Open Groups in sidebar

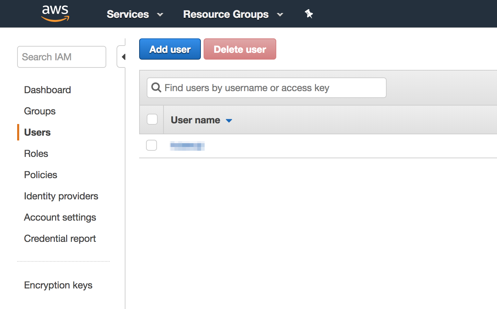point(40,111)
